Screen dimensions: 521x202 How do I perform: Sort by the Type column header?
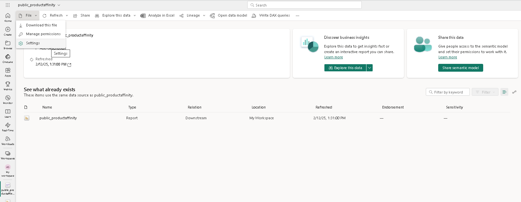[132, 107]
